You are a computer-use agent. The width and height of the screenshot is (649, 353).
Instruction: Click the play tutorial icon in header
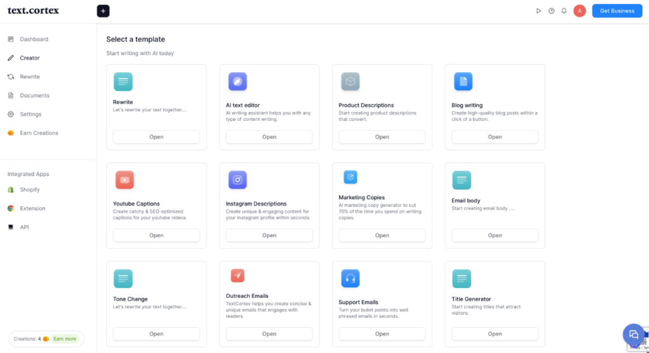point(539,11)
